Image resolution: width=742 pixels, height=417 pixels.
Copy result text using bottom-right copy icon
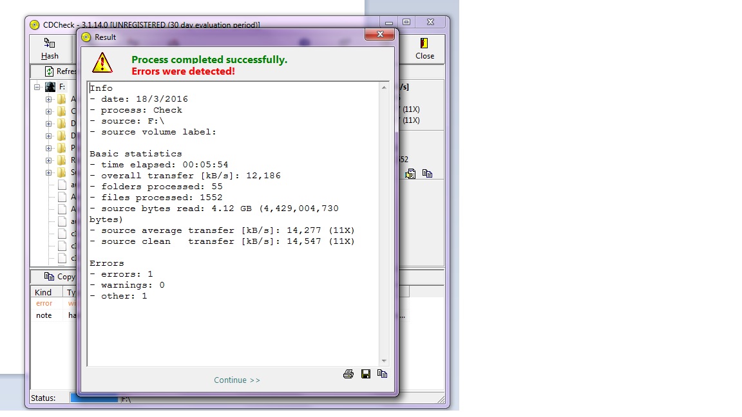click(382, 374)
